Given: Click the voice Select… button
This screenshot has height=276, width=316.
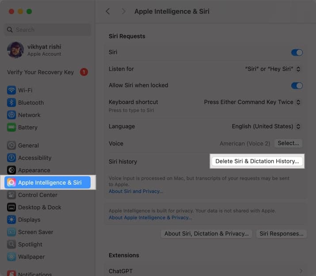Looking at the screenshot, I should click(x=288, y=144).
